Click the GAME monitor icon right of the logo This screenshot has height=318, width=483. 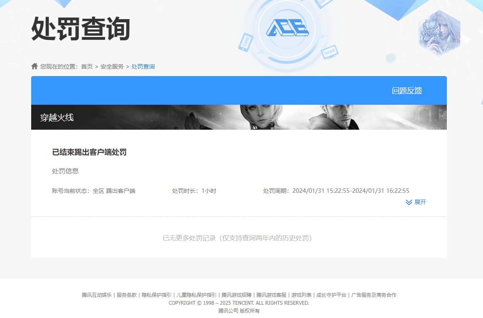(x=330, y=52)
